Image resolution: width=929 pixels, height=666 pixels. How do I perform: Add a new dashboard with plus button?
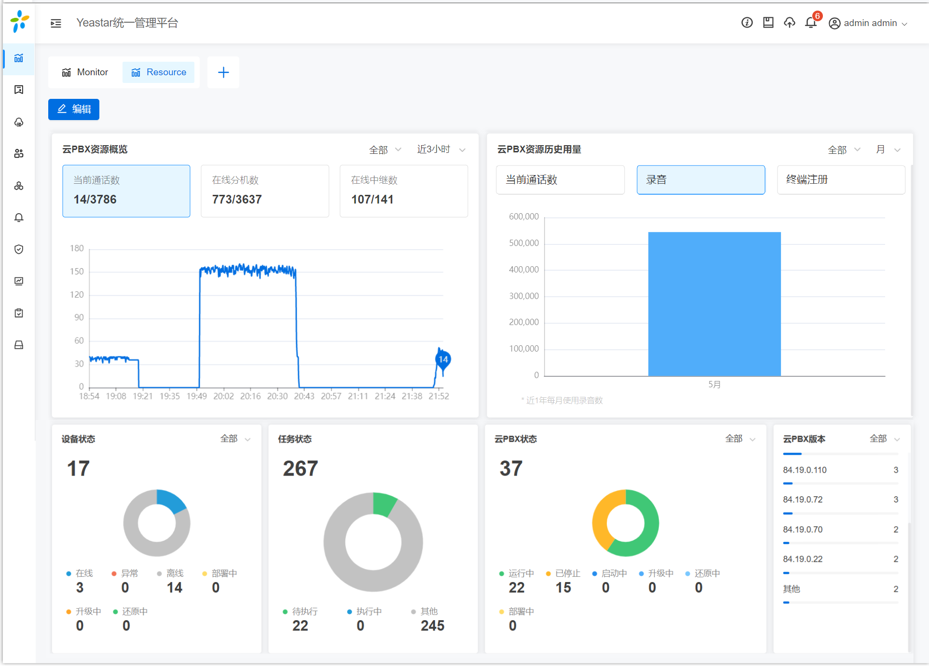pyautogui.click(x=223, y=72)
